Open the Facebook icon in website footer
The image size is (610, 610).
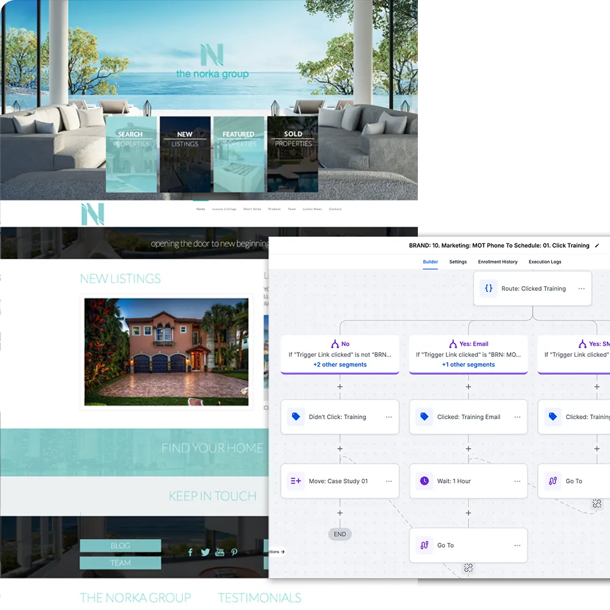pos(190,552)
